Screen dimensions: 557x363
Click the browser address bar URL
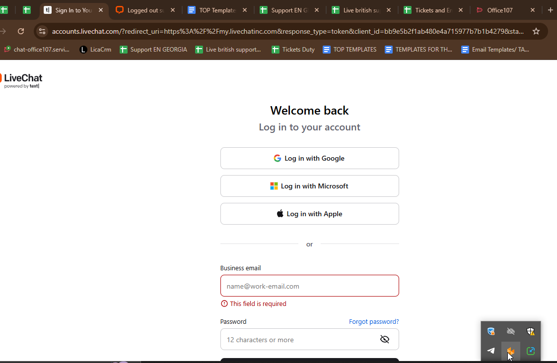(x=288, y=31)
